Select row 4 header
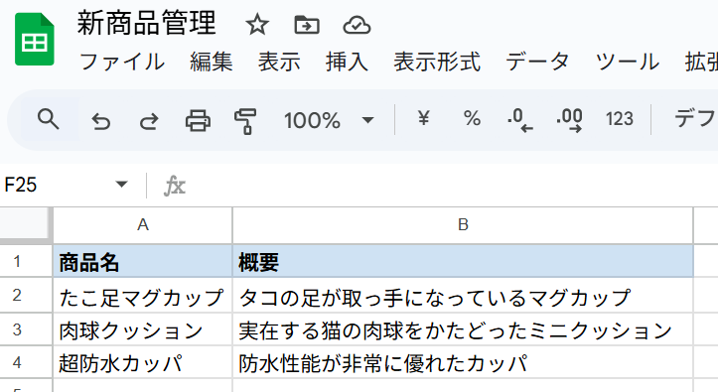 pyautogui.click(x=26, y=362)
